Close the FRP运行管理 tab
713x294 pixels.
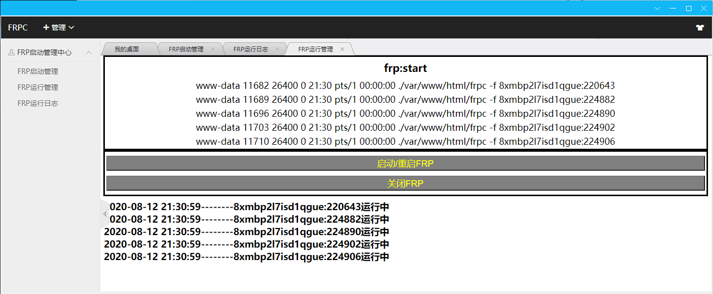(342, 49)
